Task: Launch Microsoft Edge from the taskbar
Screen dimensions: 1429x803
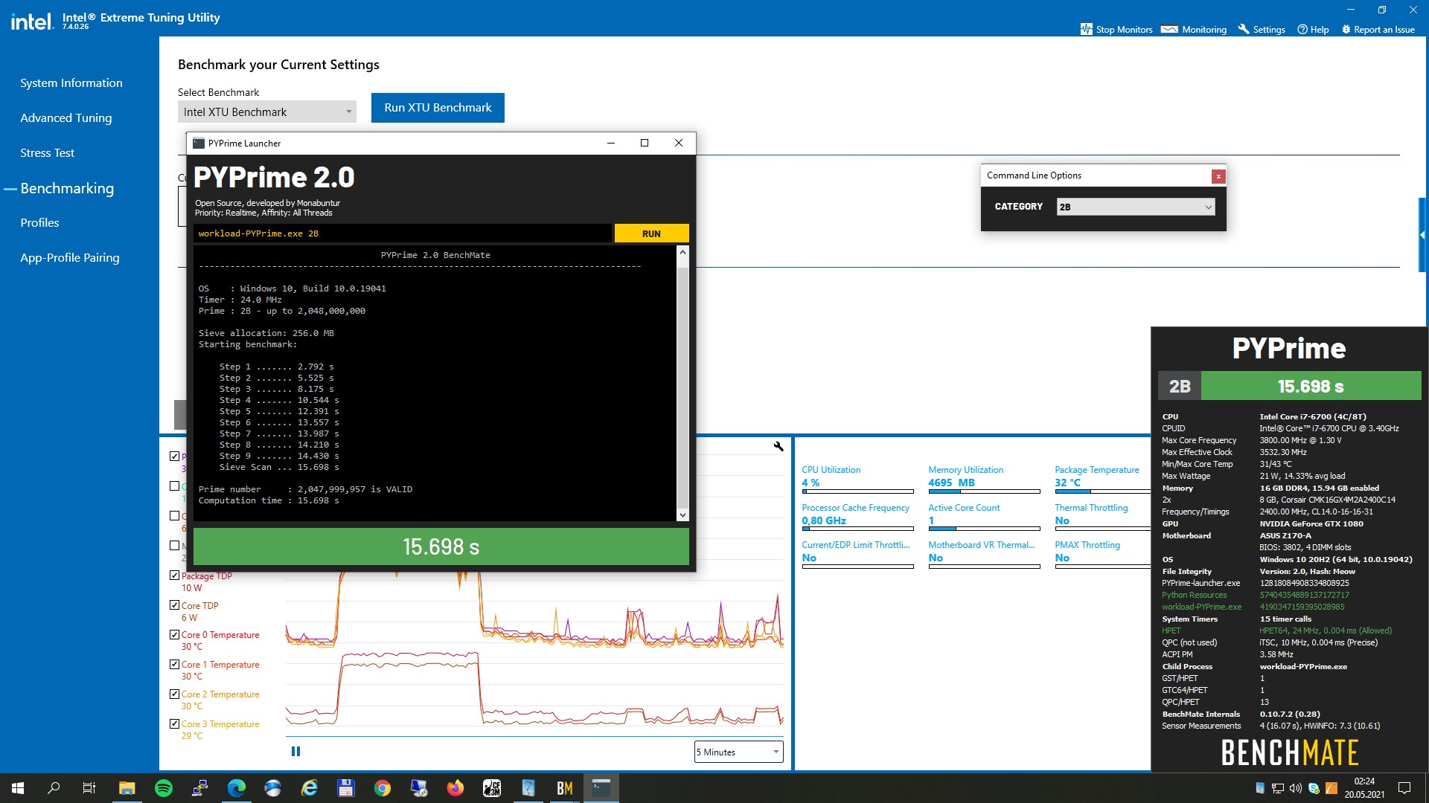Action: [236, 788]
